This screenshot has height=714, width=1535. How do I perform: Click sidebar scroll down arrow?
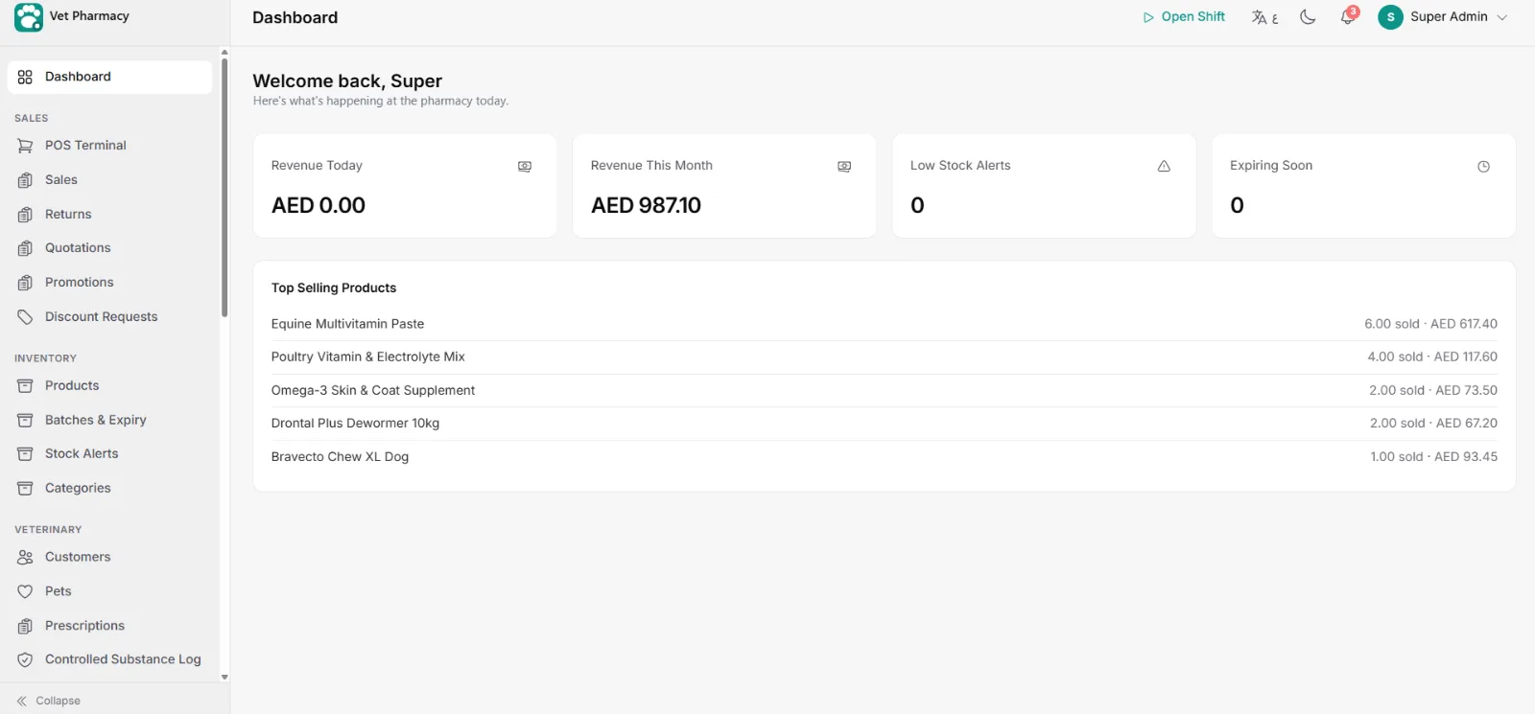[224, 678]
